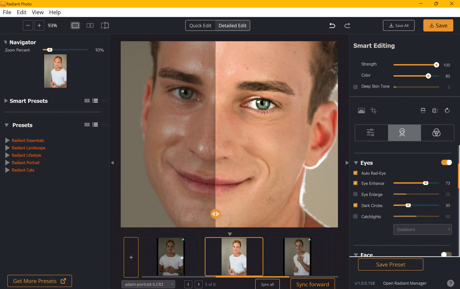Open the View menu
460x289 pixels.
pos(38,12)
